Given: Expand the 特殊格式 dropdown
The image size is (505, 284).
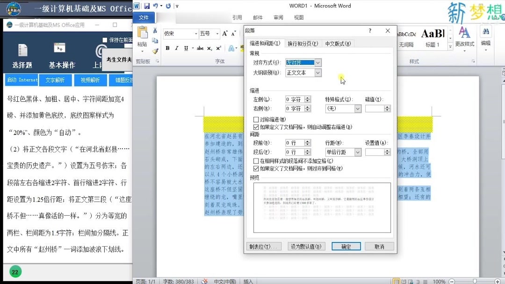Looking at the screenshot, I should (358, 108).
